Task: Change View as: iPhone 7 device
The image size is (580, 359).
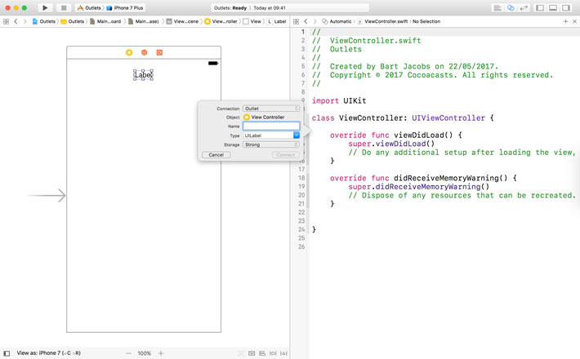Action: tap(48, 353)
